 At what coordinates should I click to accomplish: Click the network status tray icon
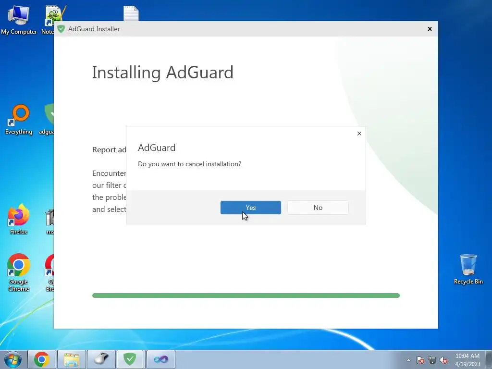(x=432, y=360)
